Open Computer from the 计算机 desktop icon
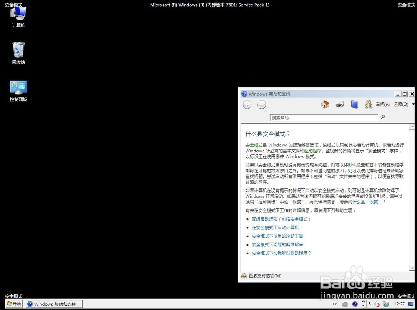Screen dimensions: 417x310 pyautogui.click(x=18, y=15)
